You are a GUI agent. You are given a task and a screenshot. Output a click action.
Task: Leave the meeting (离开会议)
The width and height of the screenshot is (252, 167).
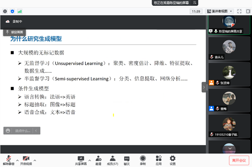[x=239, y=161]
